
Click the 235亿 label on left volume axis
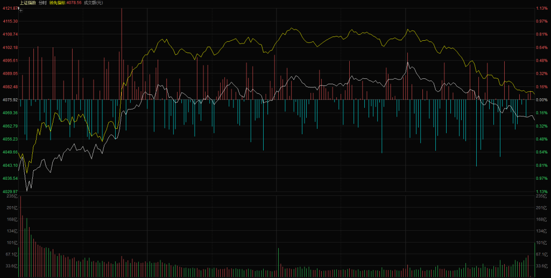tap(12, 196)
